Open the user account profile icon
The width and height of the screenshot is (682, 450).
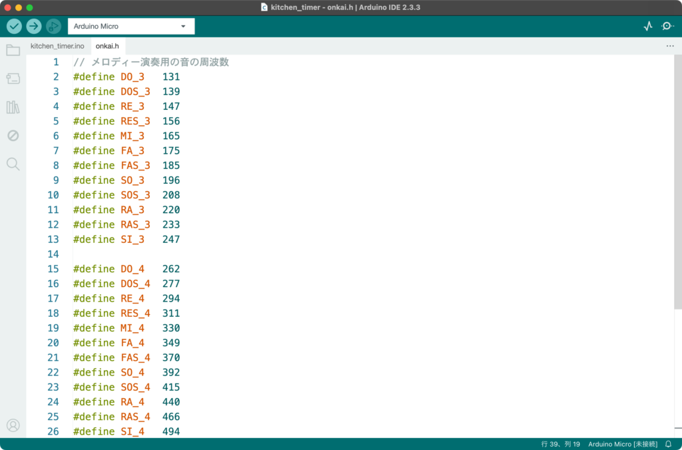point(13,425)
